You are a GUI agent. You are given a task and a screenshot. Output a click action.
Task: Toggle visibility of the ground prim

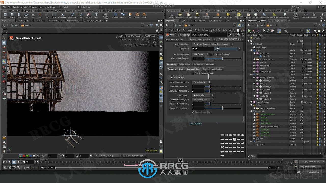[x=320, y=62]
